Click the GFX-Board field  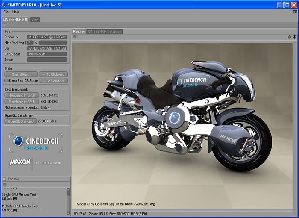(47, 54)
